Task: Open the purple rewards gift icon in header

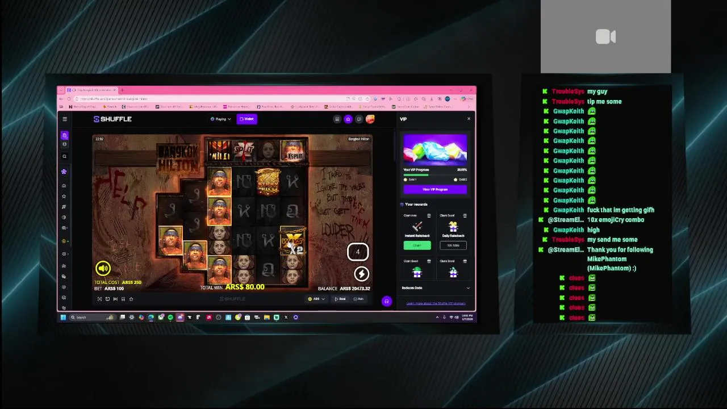Action: pyautogui.click(x=348, y=119)
